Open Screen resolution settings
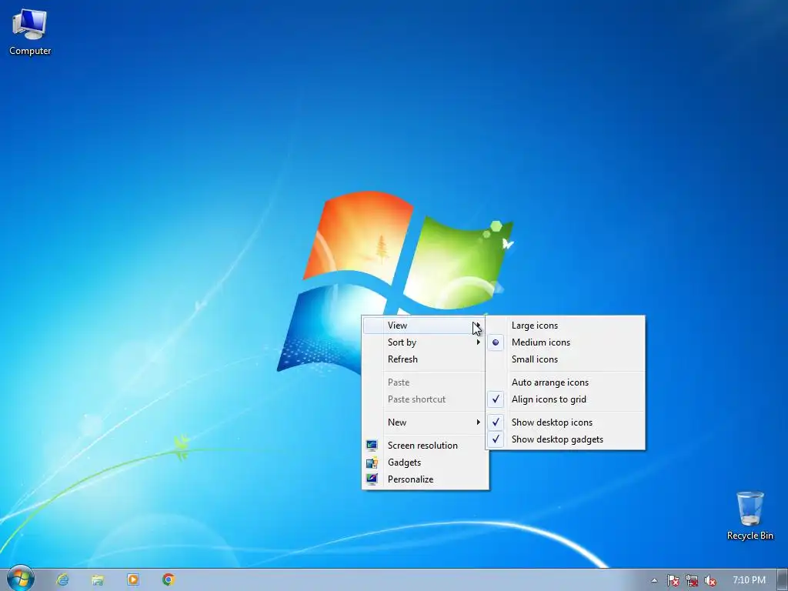This screenshot has width=788, height=591. click(x=425, y=446)
